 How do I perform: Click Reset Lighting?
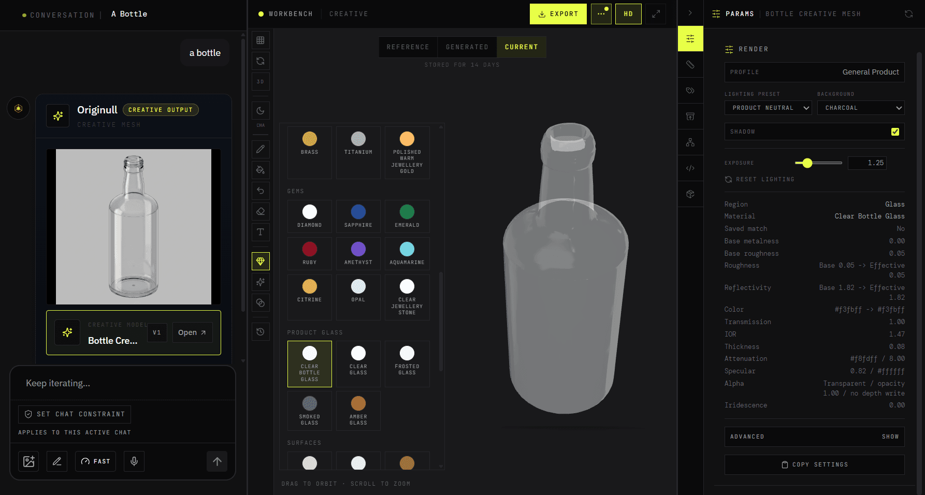(760, 179)
